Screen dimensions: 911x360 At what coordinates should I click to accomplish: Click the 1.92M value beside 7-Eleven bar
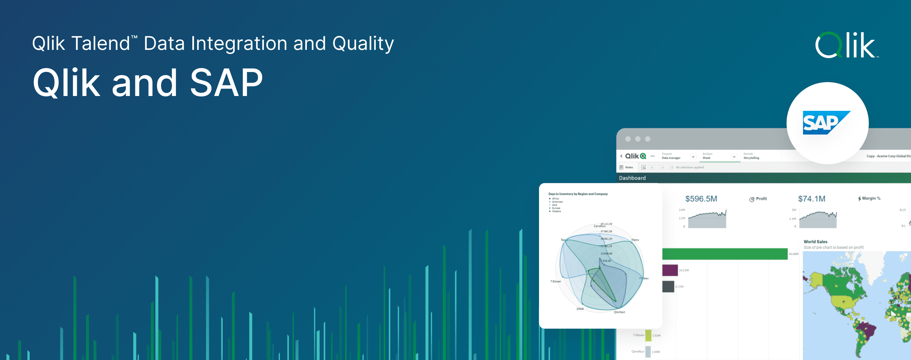coord(656,336)
